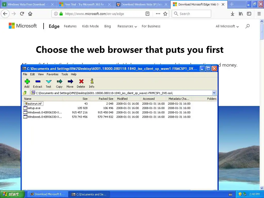Open the Favorites menu in 7-Zip
The width and height of the screenshot is (264, 198).
click(x=53, y=74)
